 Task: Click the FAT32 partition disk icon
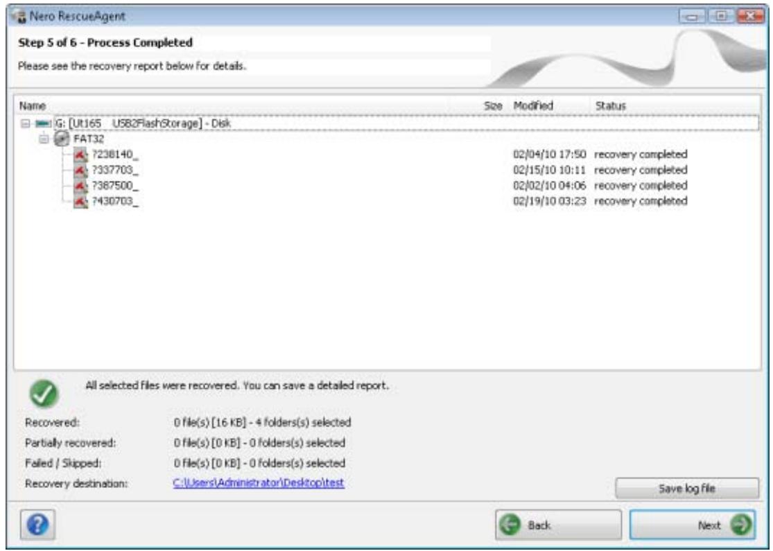coord(61,139)
